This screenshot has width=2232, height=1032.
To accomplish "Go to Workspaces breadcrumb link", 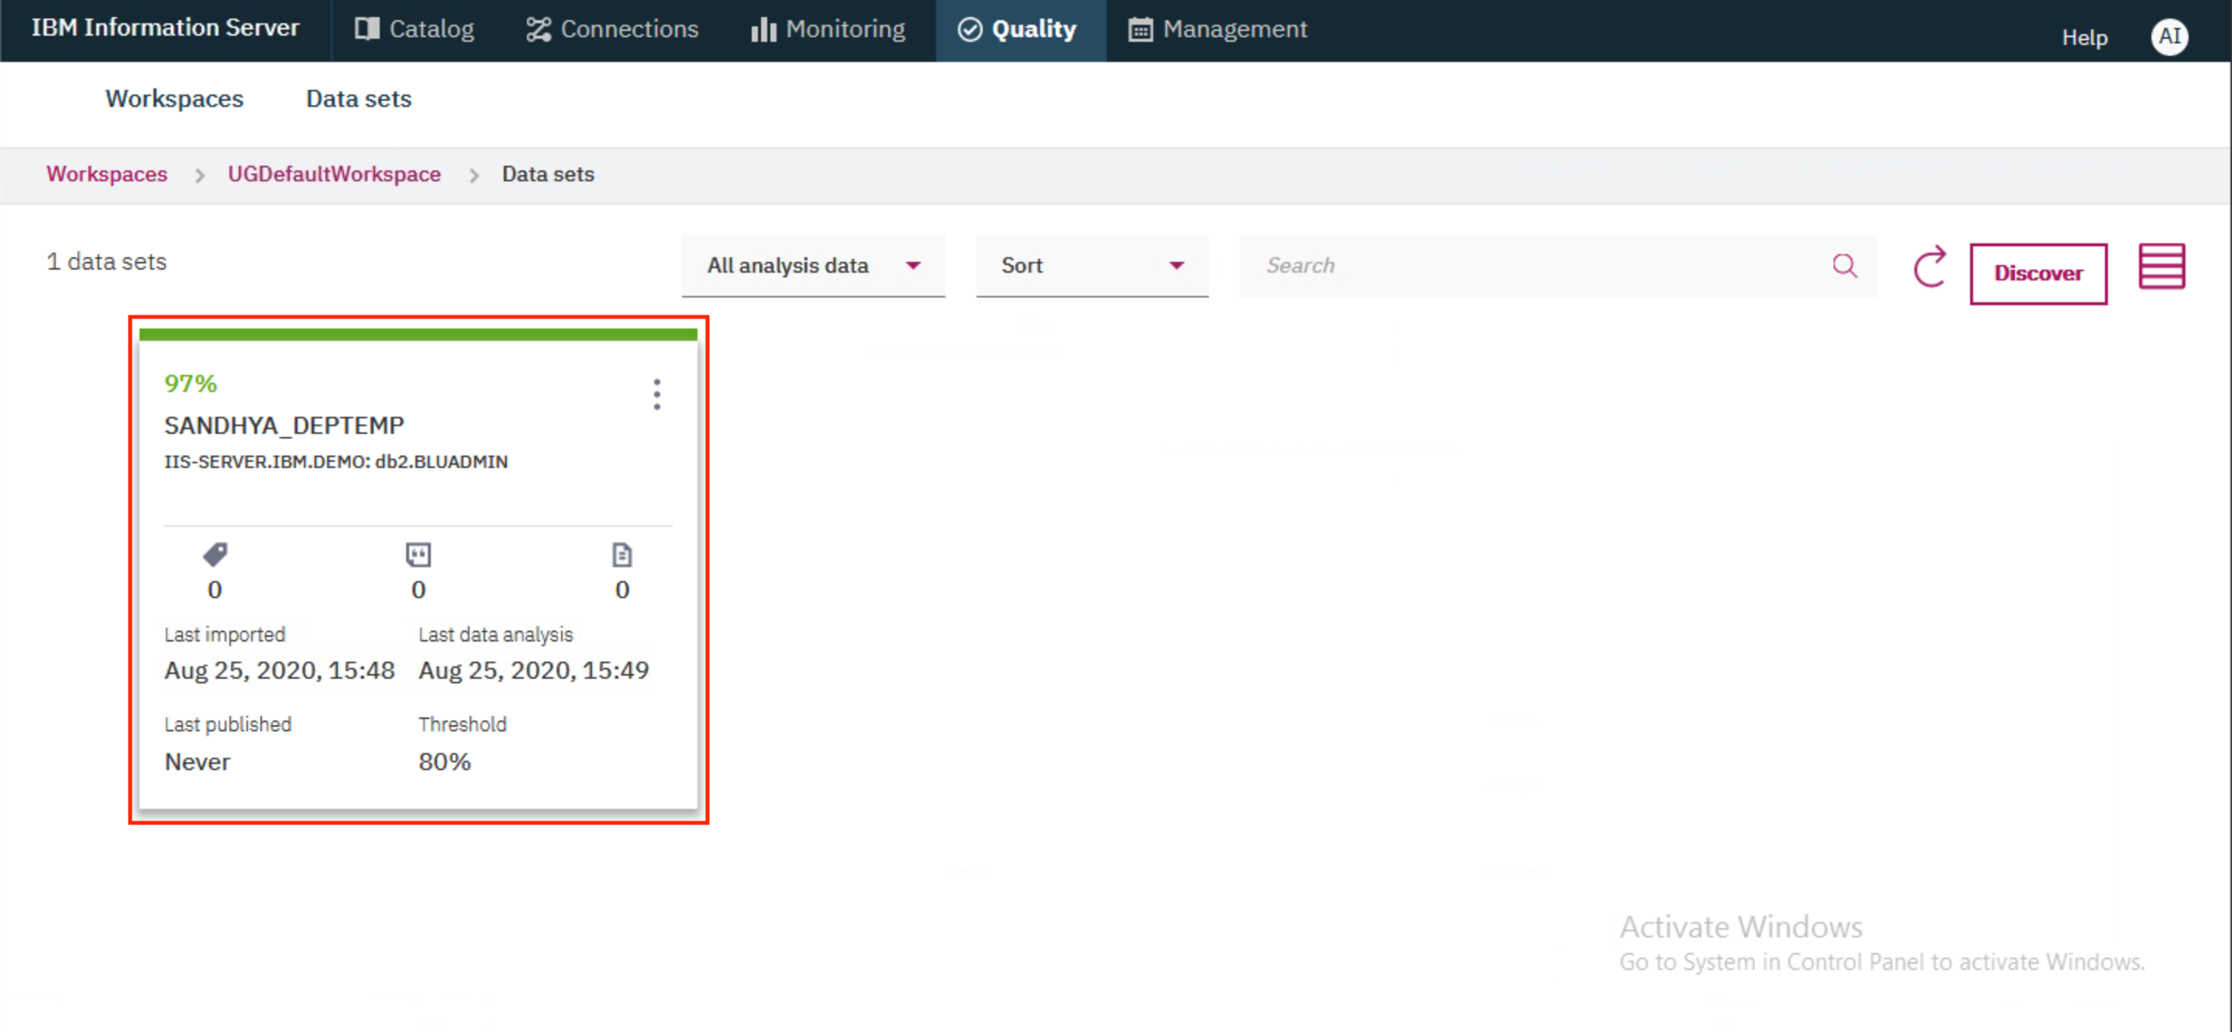I will [107, 174].
